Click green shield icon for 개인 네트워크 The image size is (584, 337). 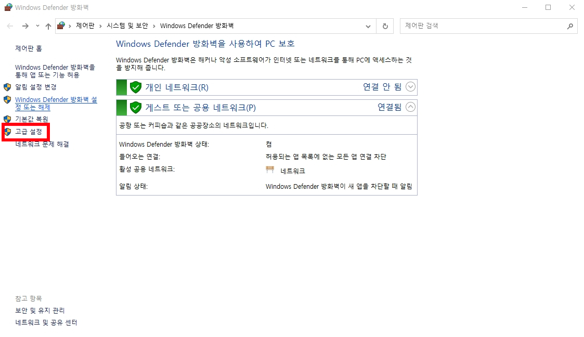[x=136, y=87]
